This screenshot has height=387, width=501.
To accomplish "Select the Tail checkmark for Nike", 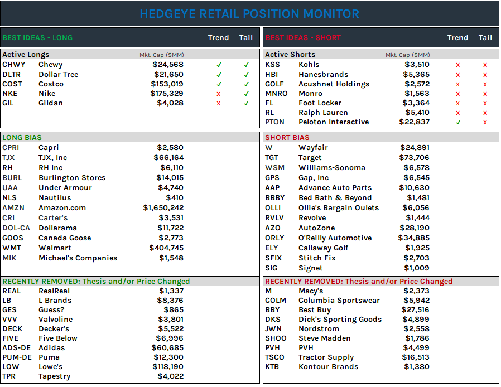I will tap(247, 94).
